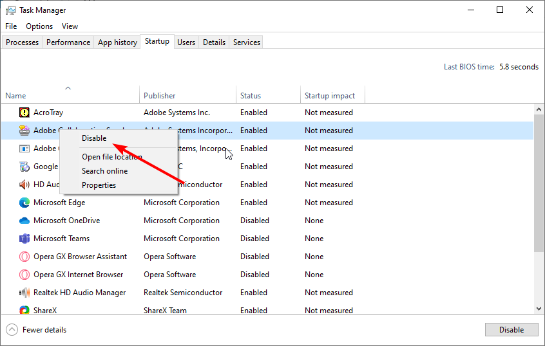Select the Microsoft Teams icon
This screenshot has width=545, height=346.
24,239
